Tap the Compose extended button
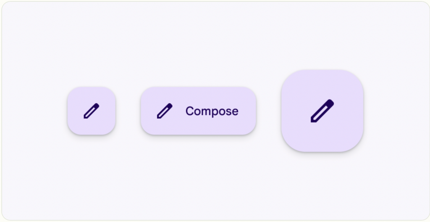The height and width of the screenshot is (222, 430). tap(198, 111)
